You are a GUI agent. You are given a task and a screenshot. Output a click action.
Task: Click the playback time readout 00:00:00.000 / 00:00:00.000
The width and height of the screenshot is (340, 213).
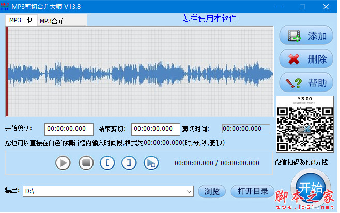point(217,163)
